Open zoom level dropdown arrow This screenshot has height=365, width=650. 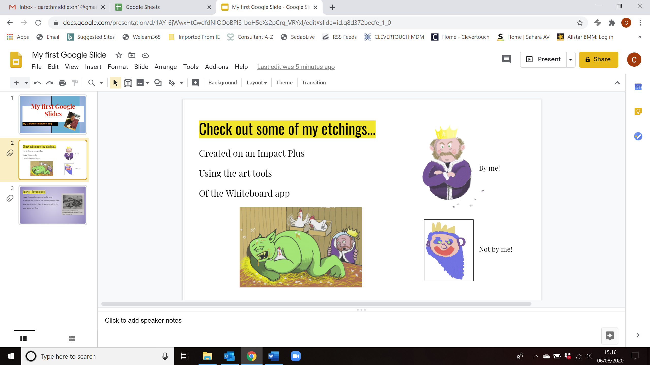[x=101, y=83]
